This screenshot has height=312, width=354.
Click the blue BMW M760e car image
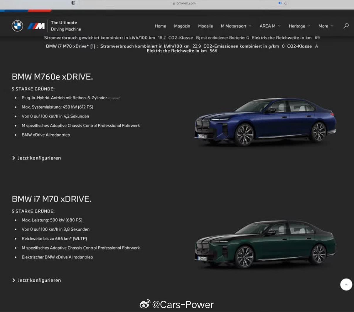tap(265, 122)
